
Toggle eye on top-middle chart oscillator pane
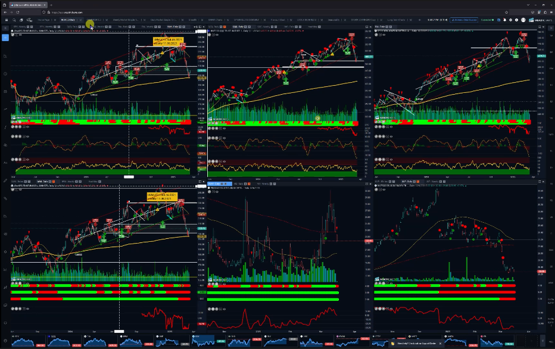(225, 138)
